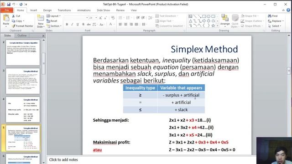Image resolution: width=292 pixels, height=164 pixels.
Task: Click the Copy button
Action: point(18,21)
